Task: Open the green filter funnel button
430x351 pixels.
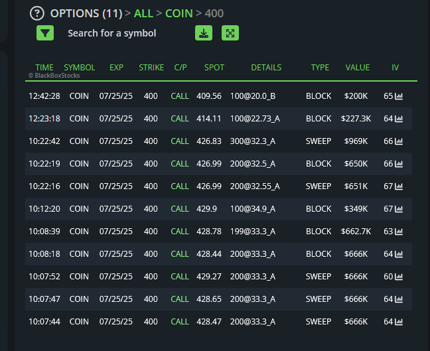Action: [45, 33]
